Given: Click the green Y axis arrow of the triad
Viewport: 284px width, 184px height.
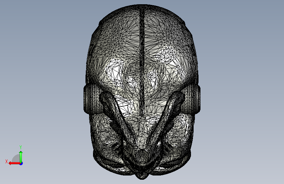Looking at the screenshot, I should (21, 157).
